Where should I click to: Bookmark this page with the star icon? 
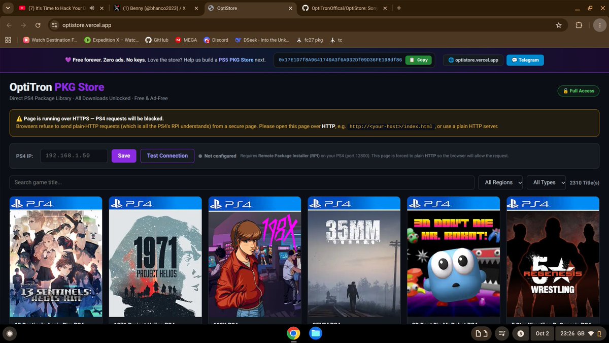point(559,25)
